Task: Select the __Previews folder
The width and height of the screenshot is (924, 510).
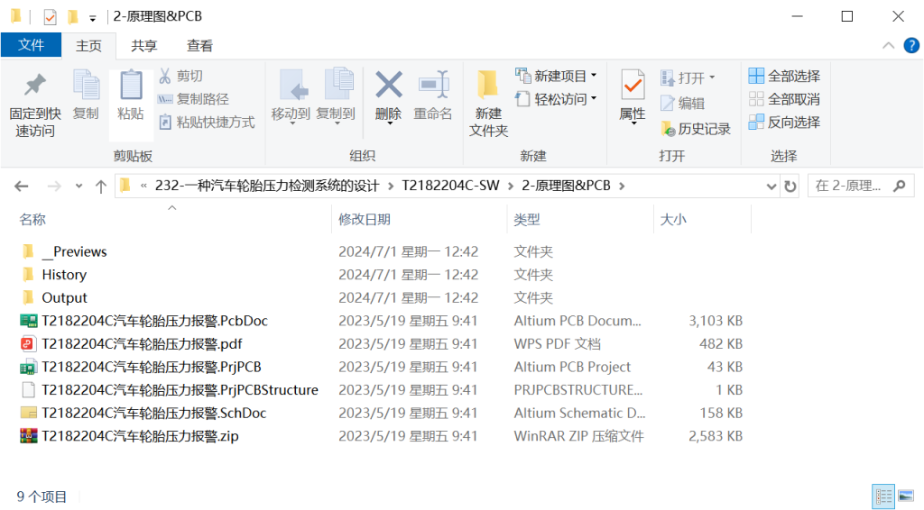Action: [74, 251]
